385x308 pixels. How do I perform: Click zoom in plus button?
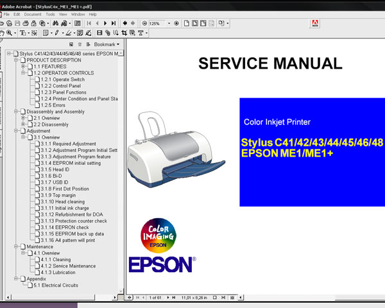[176, 23]
